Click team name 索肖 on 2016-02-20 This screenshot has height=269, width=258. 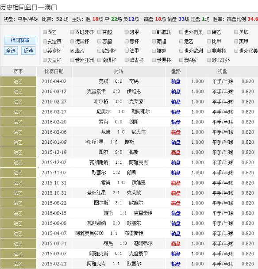point(103,122)
